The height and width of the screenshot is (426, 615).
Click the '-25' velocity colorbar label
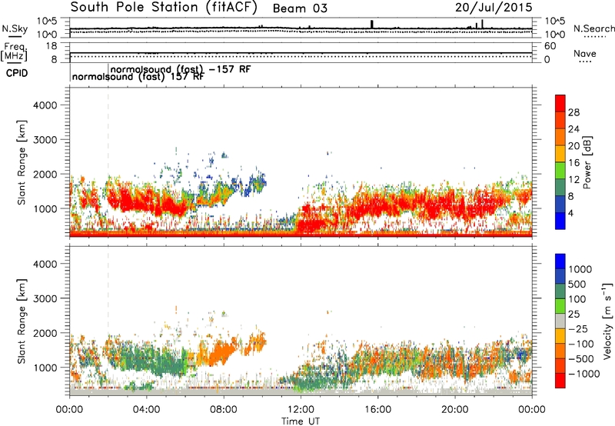[x=577, y=329]
